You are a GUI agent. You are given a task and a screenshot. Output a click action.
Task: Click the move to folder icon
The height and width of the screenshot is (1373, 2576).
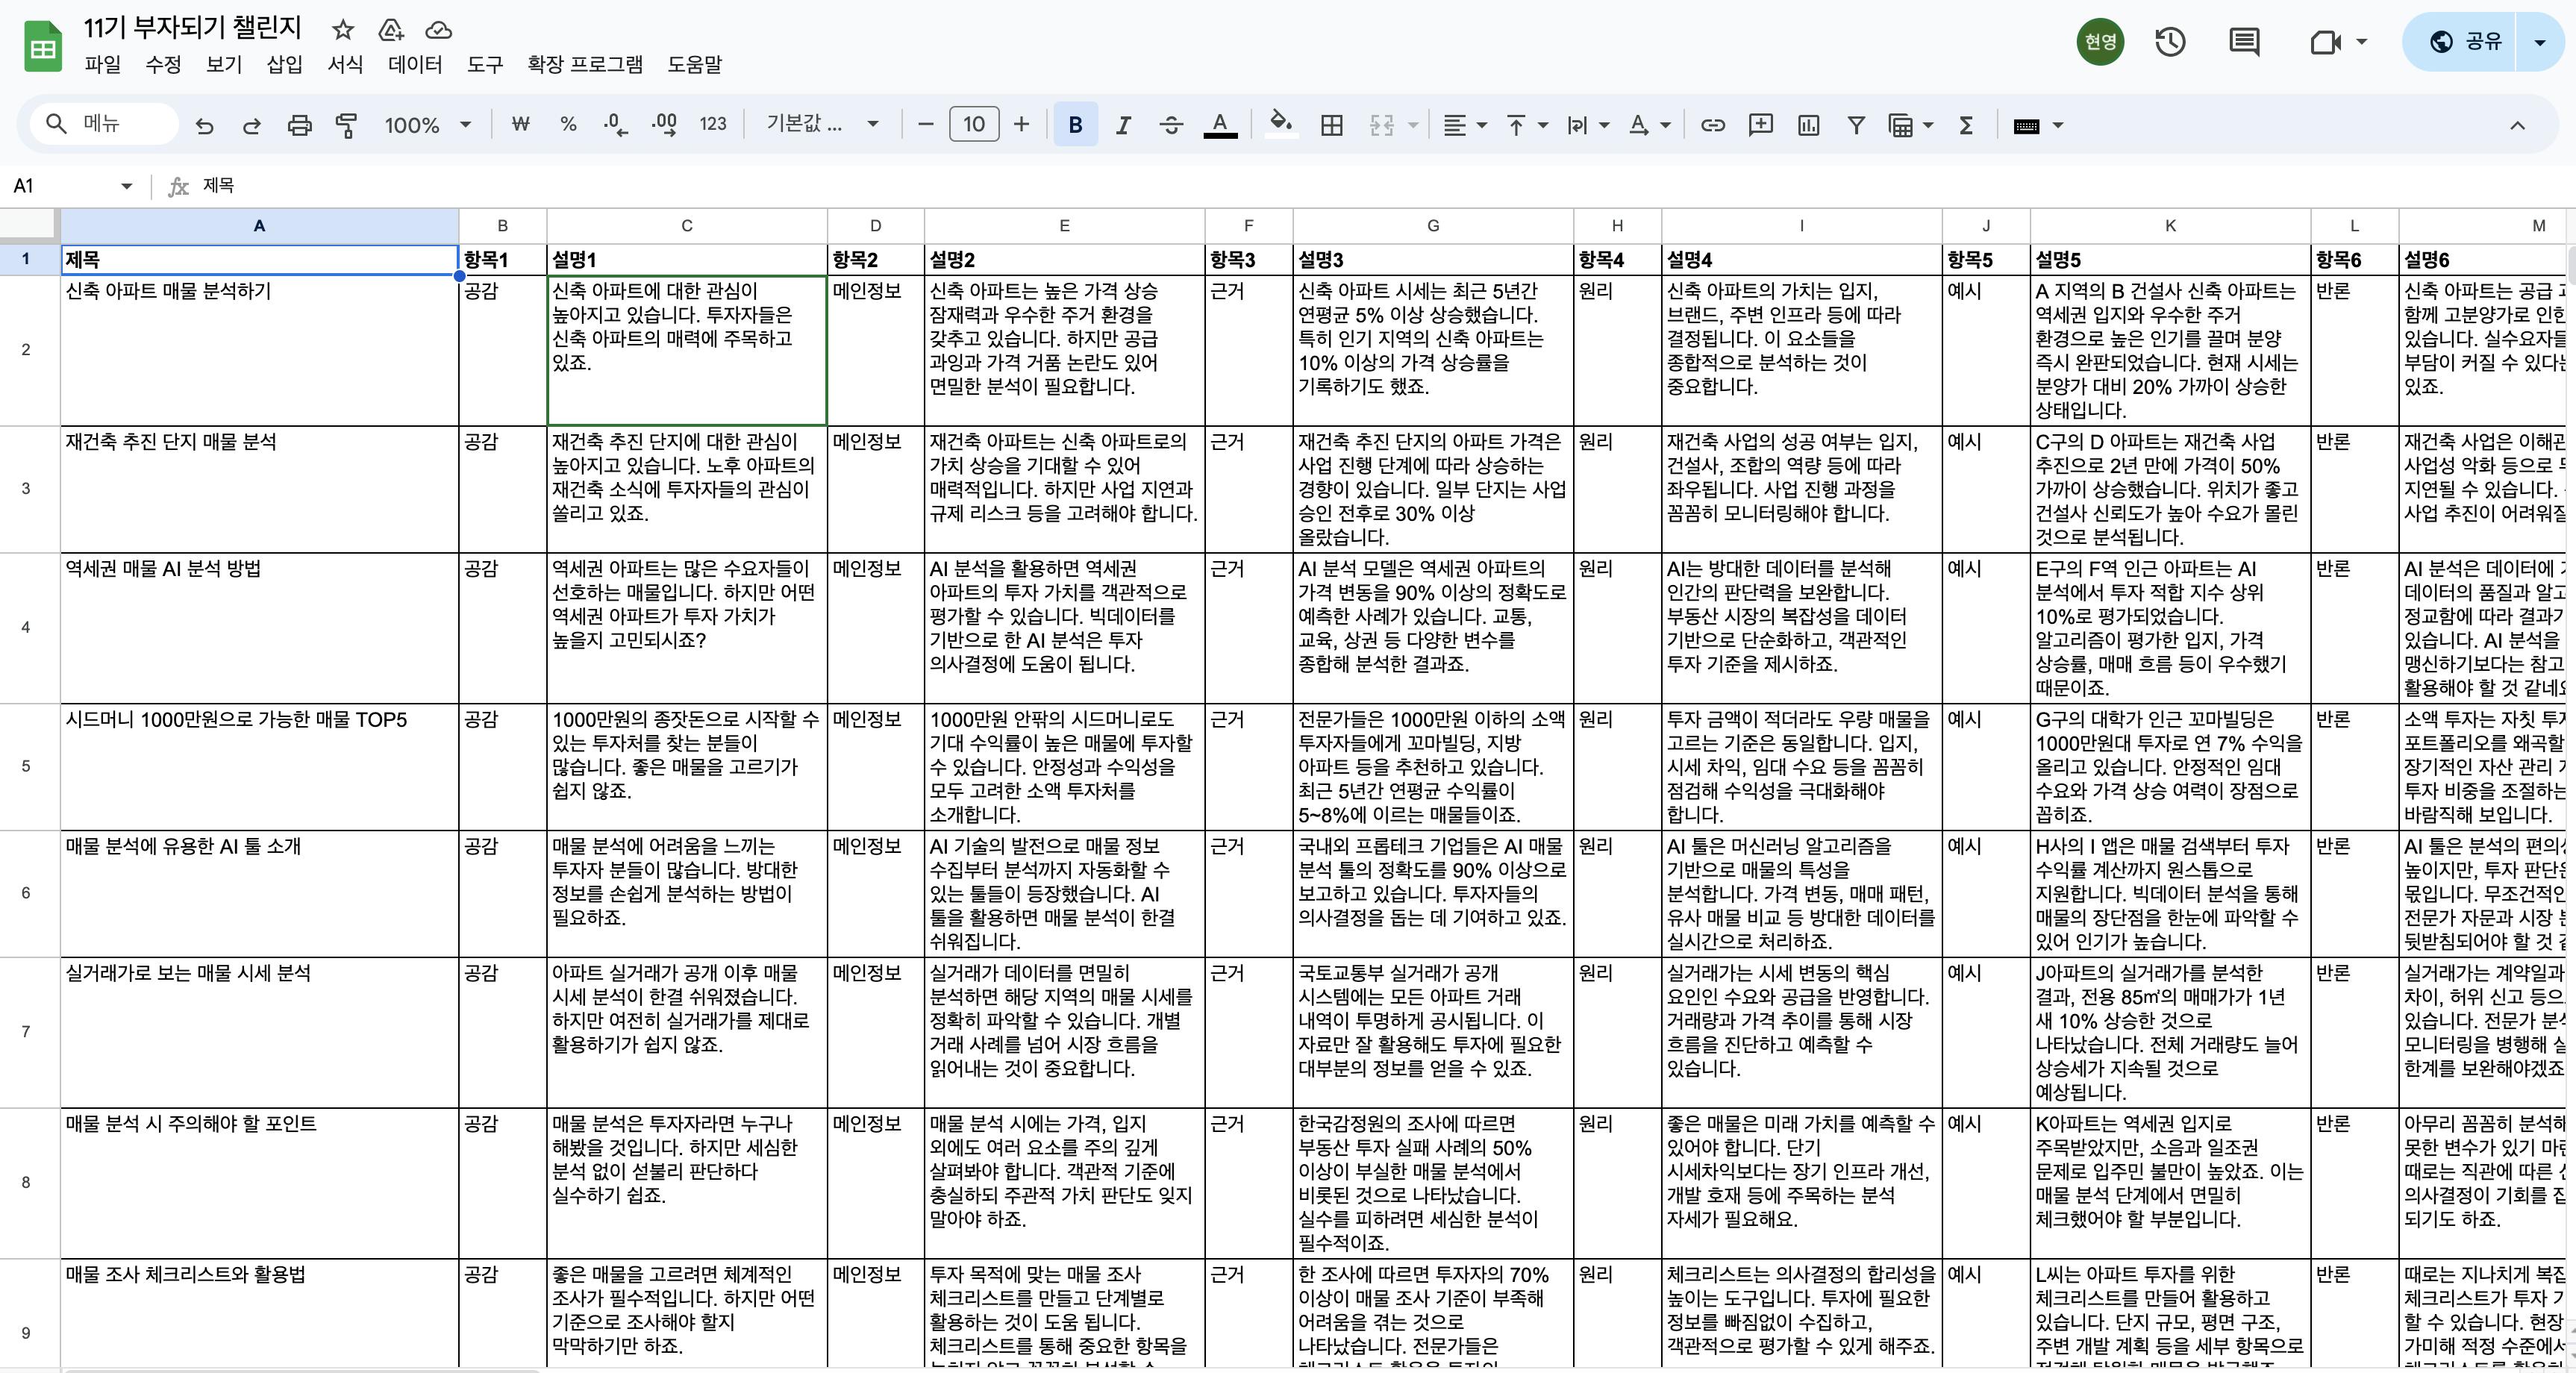point(391,30)
